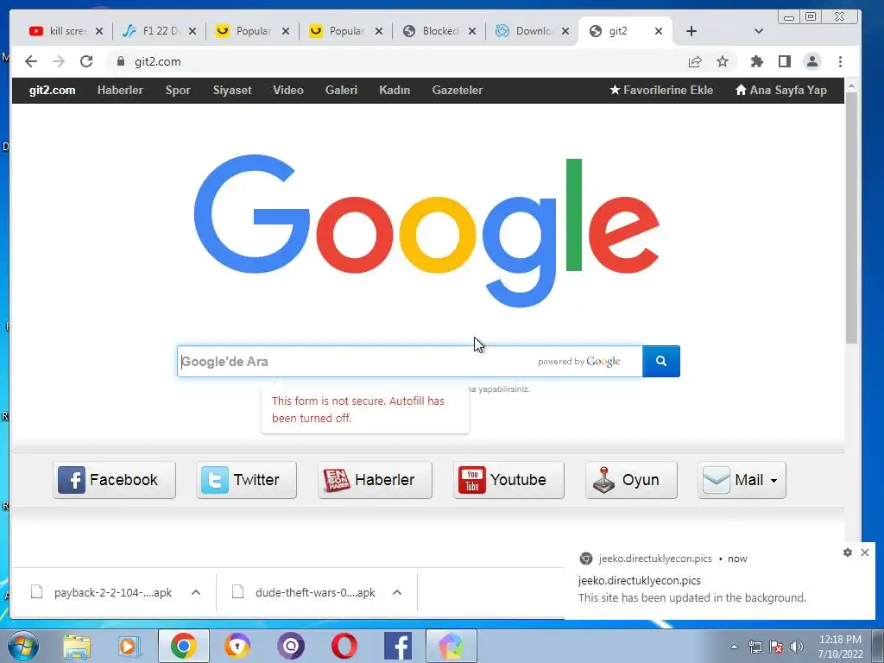884x663 pixels.
Task: Click the forward navigation arrow
Action: (x=59, y=61)
